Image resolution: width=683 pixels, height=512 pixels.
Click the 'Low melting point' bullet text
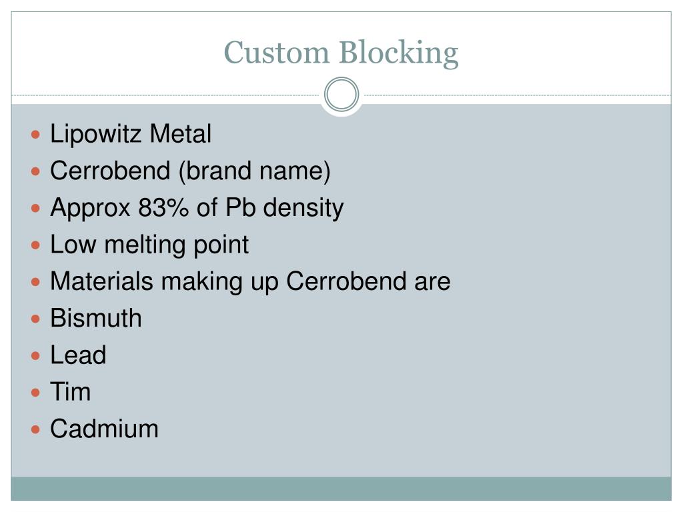[x=149, y=245]
